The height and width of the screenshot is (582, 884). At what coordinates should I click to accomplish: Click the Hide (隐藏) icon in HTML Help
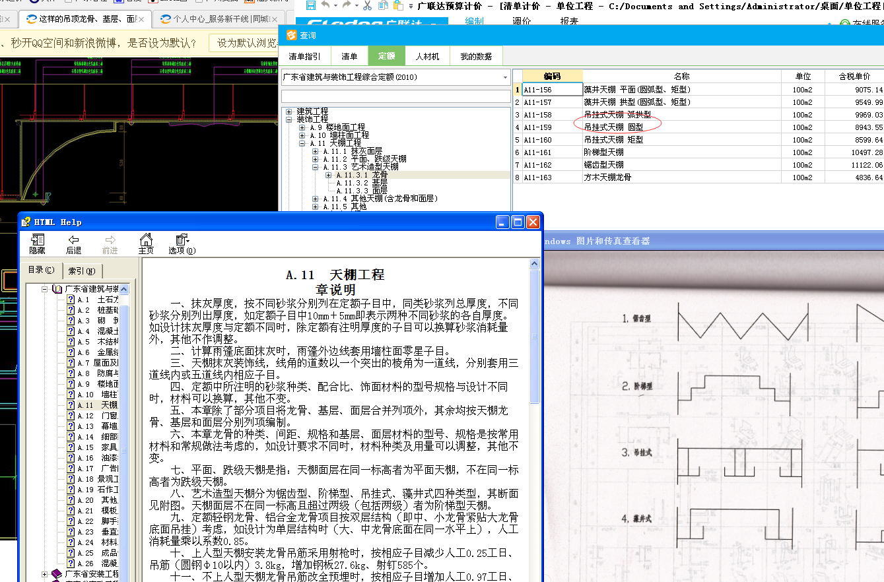coord(38,240)
